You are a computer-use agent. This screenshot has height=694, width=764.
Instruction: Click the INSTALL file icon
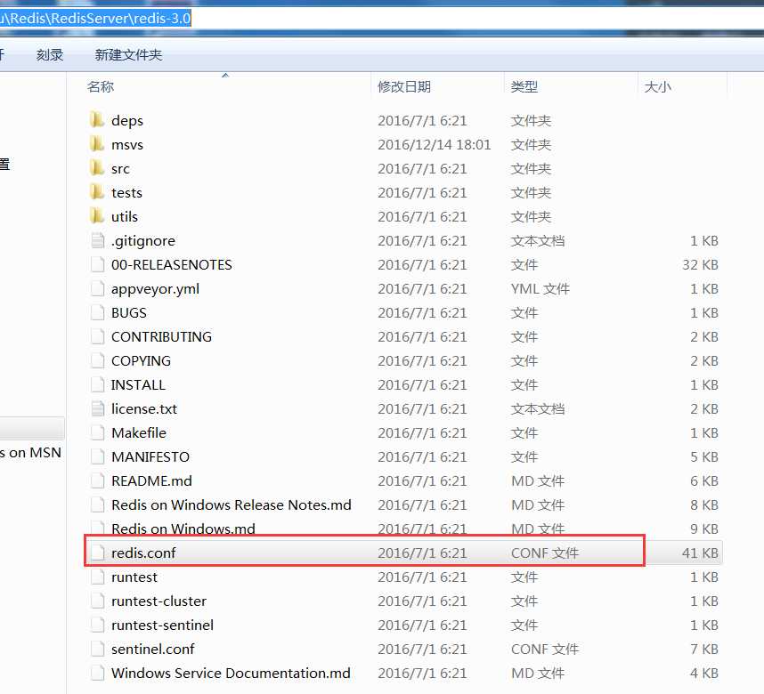coord(97,384)
